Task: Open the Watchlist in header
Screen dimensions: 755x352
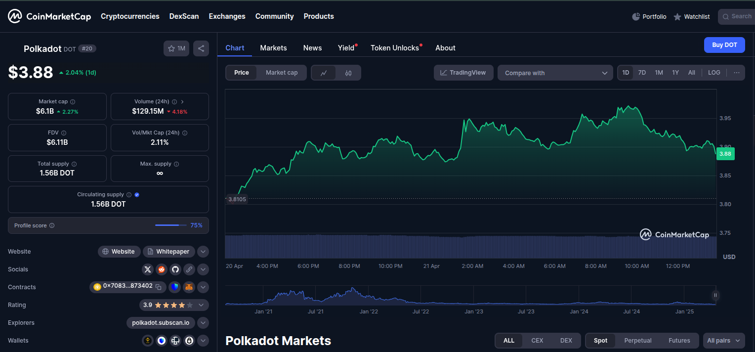Action: [x=691, y=17]
